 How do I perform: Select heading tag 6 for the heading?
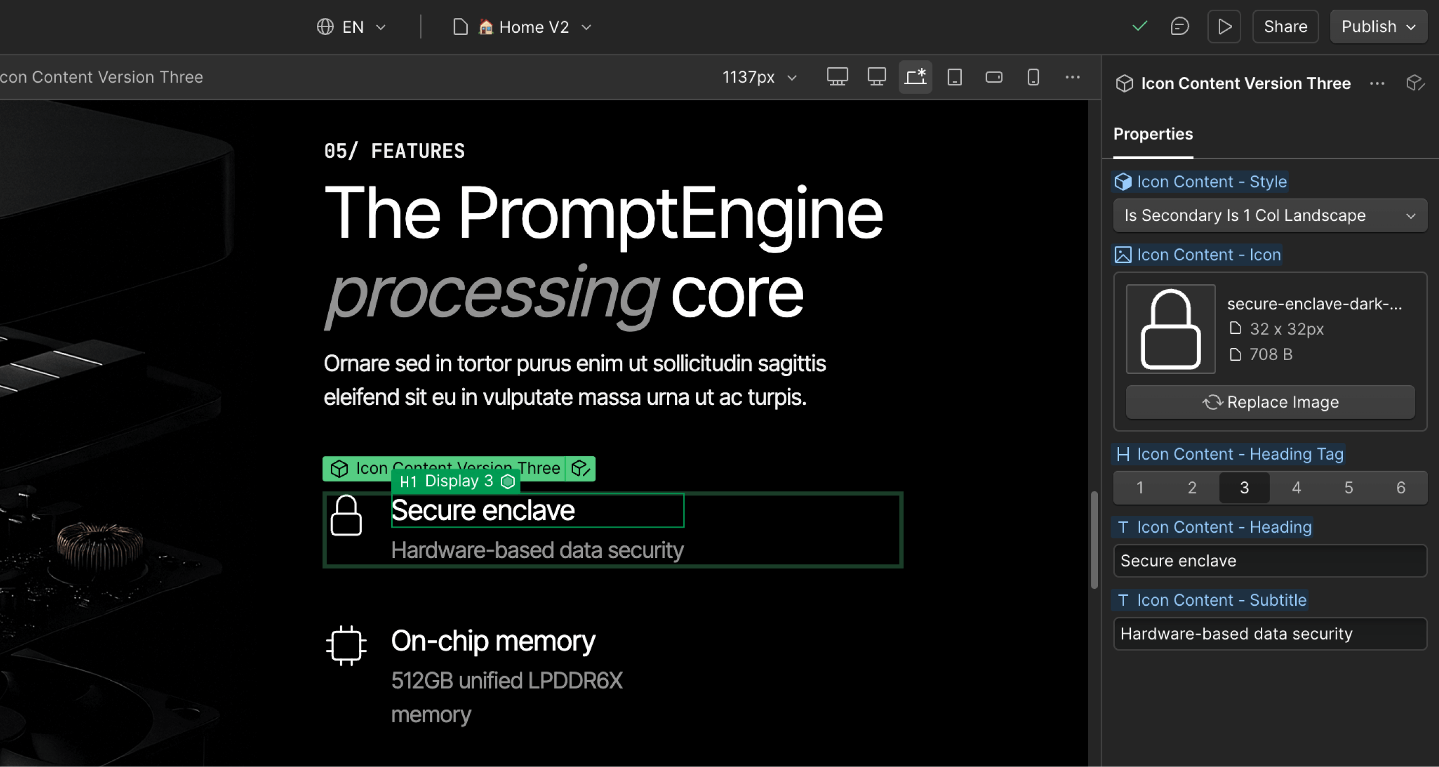pos(1400,487)
